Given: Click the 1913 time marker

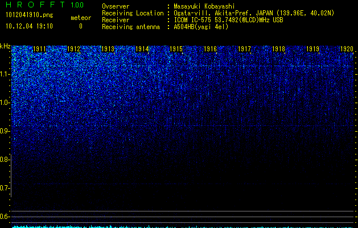Looking at the screenshot, I should (x=108, y=49).
